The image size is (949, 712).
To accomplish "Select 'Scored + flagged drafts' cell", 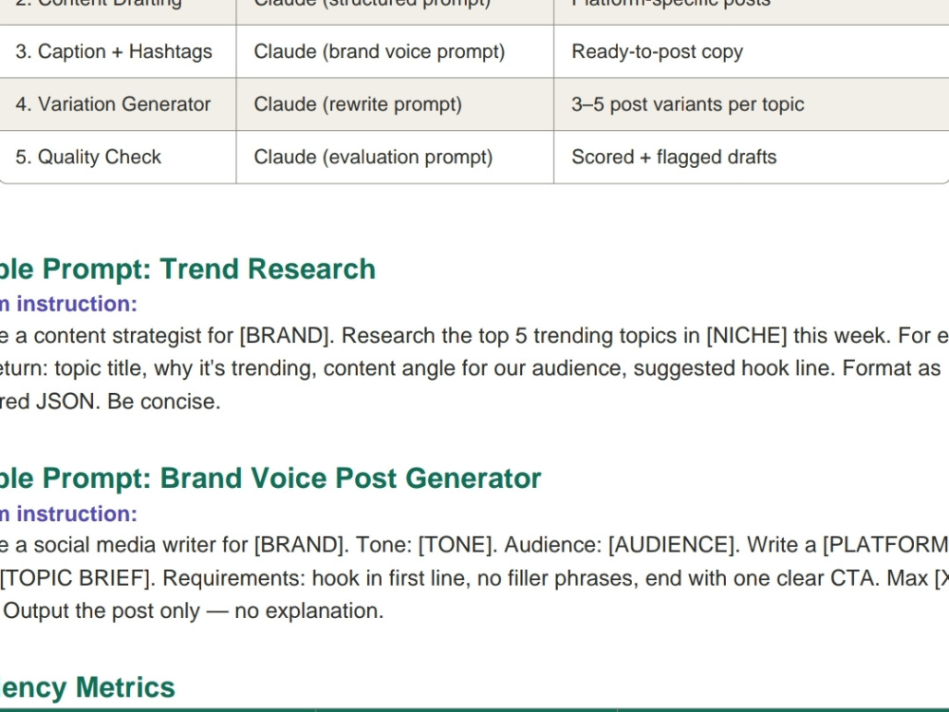I will [x=751, y=157].
